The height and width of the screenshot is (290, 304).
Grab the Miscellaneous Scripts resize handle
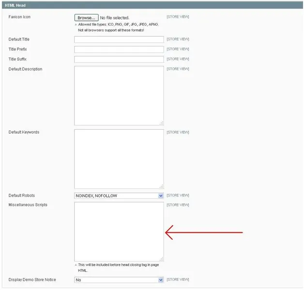click(162, 259)
